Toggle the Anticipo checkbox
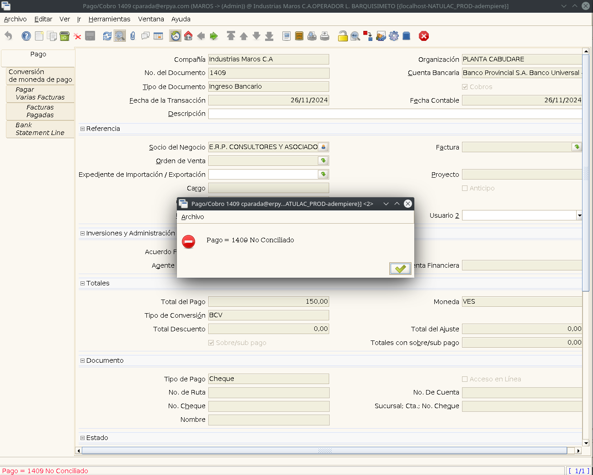Screen dimensions: 593x475 pyautogui.click(x=465, y=188)
